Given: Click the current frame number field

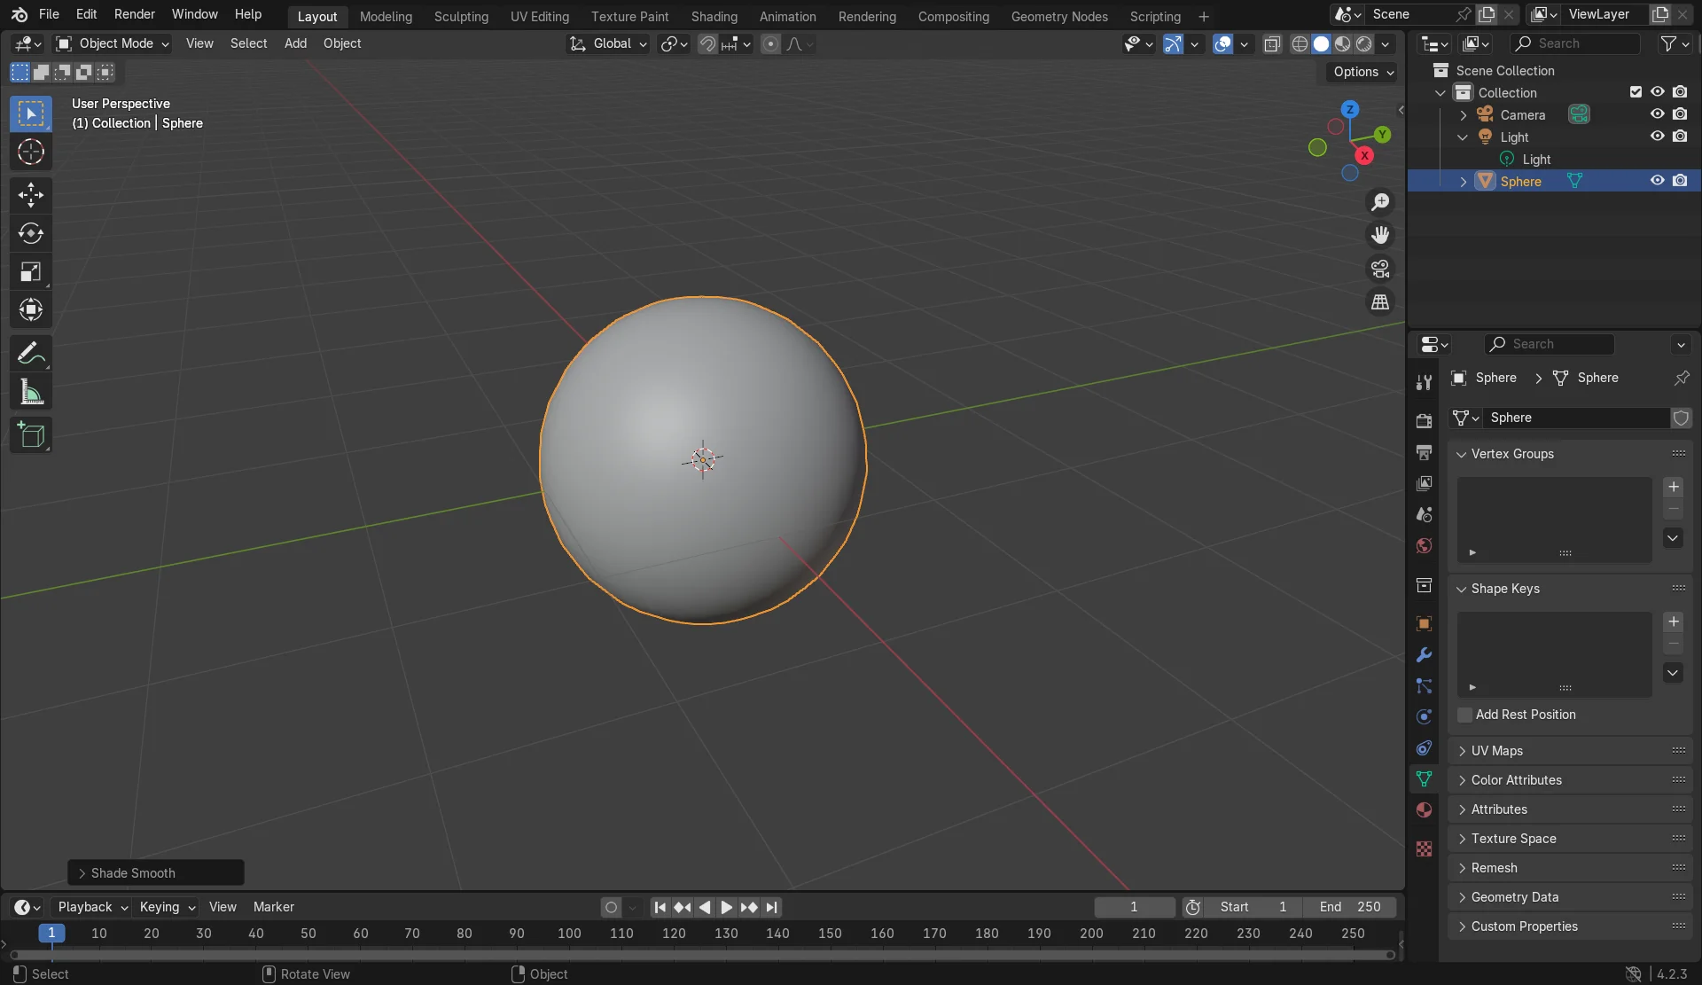Looking at the screenshot, I should pyautogui.click(x=1134, y=907).
